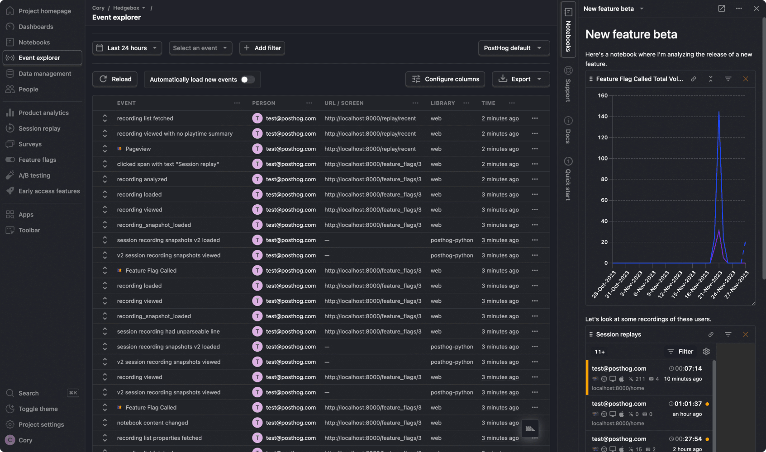Open the Cory user avatar menu
766x452 pixels.
click(10, 440)
